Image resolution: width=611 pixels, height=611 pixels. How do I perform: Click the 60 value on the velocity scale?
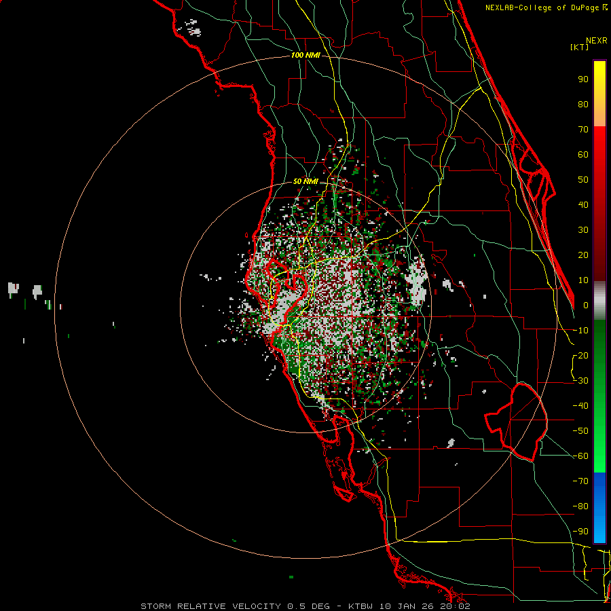click(583, 155)
